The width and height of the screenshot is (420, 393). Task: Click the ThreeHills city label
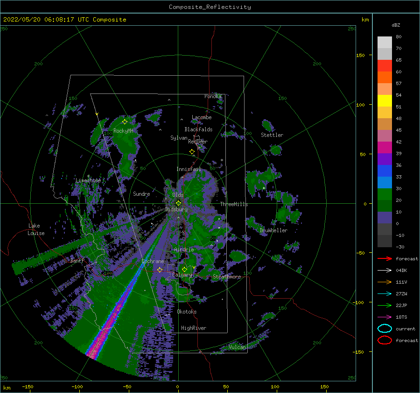point(234,204)
